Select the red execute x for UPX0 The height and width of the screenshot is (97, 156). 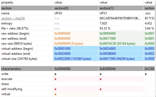pyautogui.click(x=56, y=79)
